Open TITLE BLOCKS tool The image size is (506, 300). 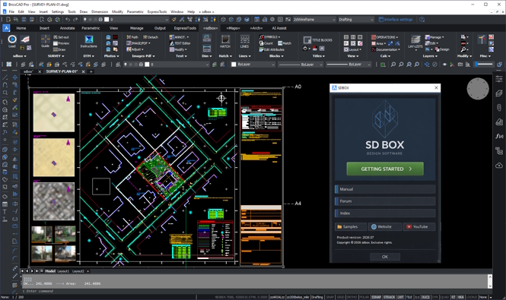(x=318, y=40)
